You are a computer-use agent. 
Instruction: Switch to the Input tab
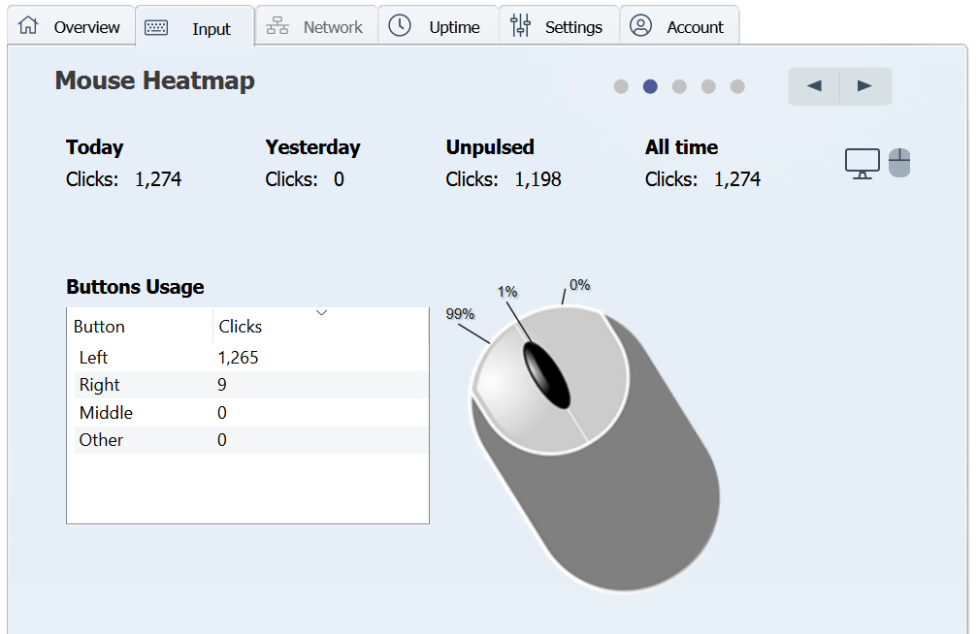(x=194, y=27)
